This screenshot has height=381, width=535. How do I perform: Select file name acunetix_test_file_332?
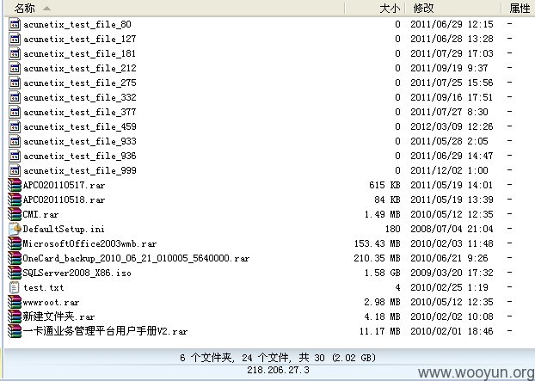coord(80,98)
